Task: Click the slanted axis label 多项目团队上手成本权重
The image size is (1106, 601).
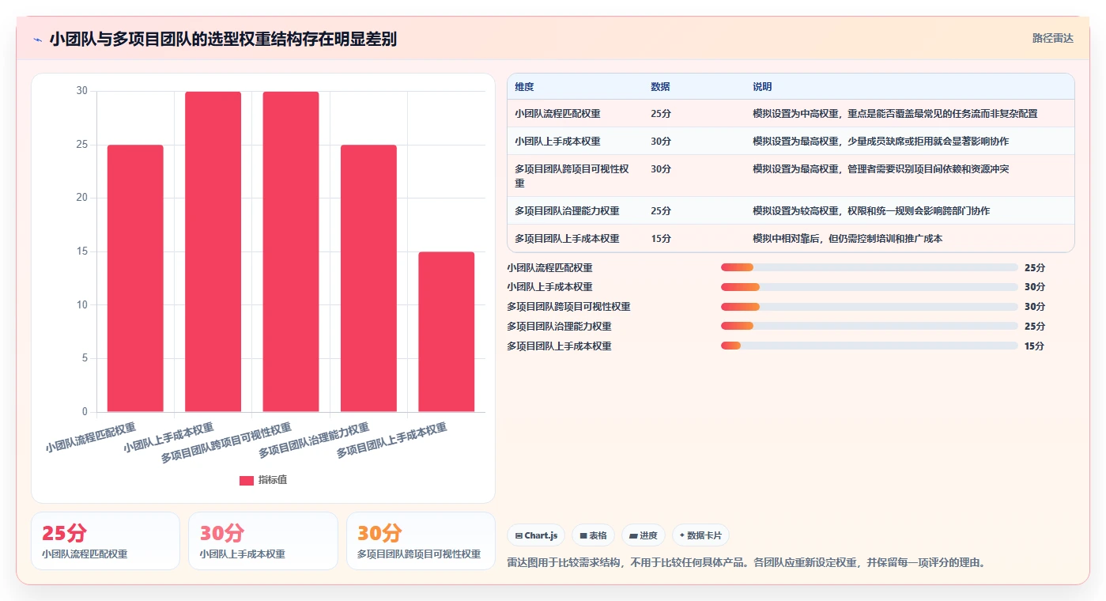Action: [x=391, y=440]
